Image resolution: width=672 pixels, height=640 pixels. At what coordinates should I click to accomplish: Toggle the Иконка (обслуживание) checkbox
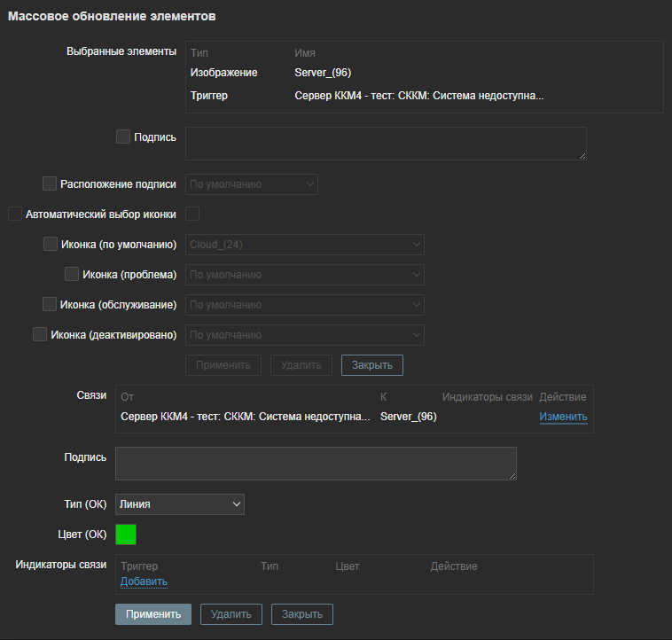[50, 304]
